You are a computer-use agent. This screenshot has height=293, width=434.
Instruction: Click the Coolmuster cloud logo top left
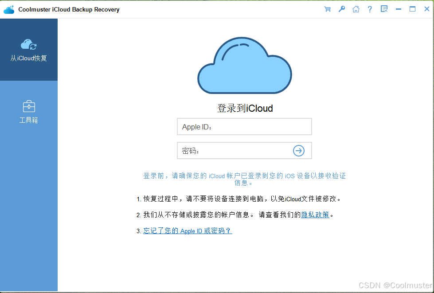click(9, 9)
